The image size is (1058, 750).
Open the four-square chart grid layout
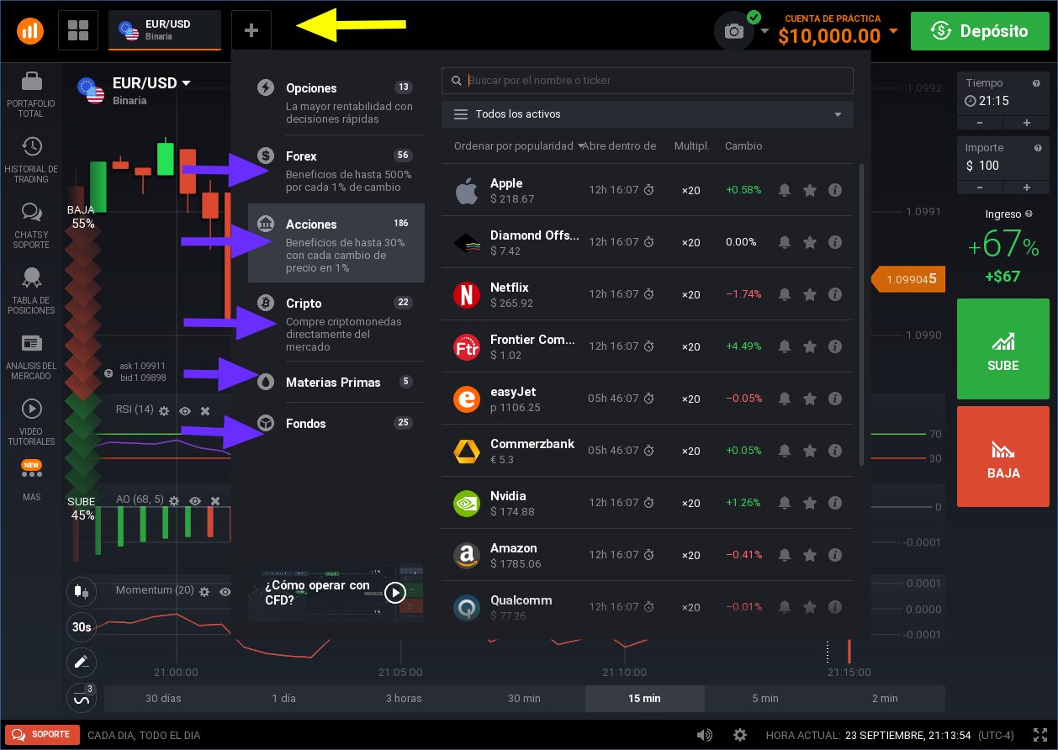pyautogui.click(x=78, y=30)
